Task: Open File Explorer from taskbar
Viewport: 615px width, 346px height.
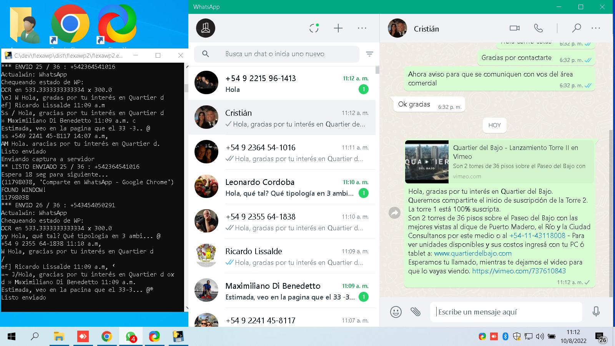Action: 58,337
